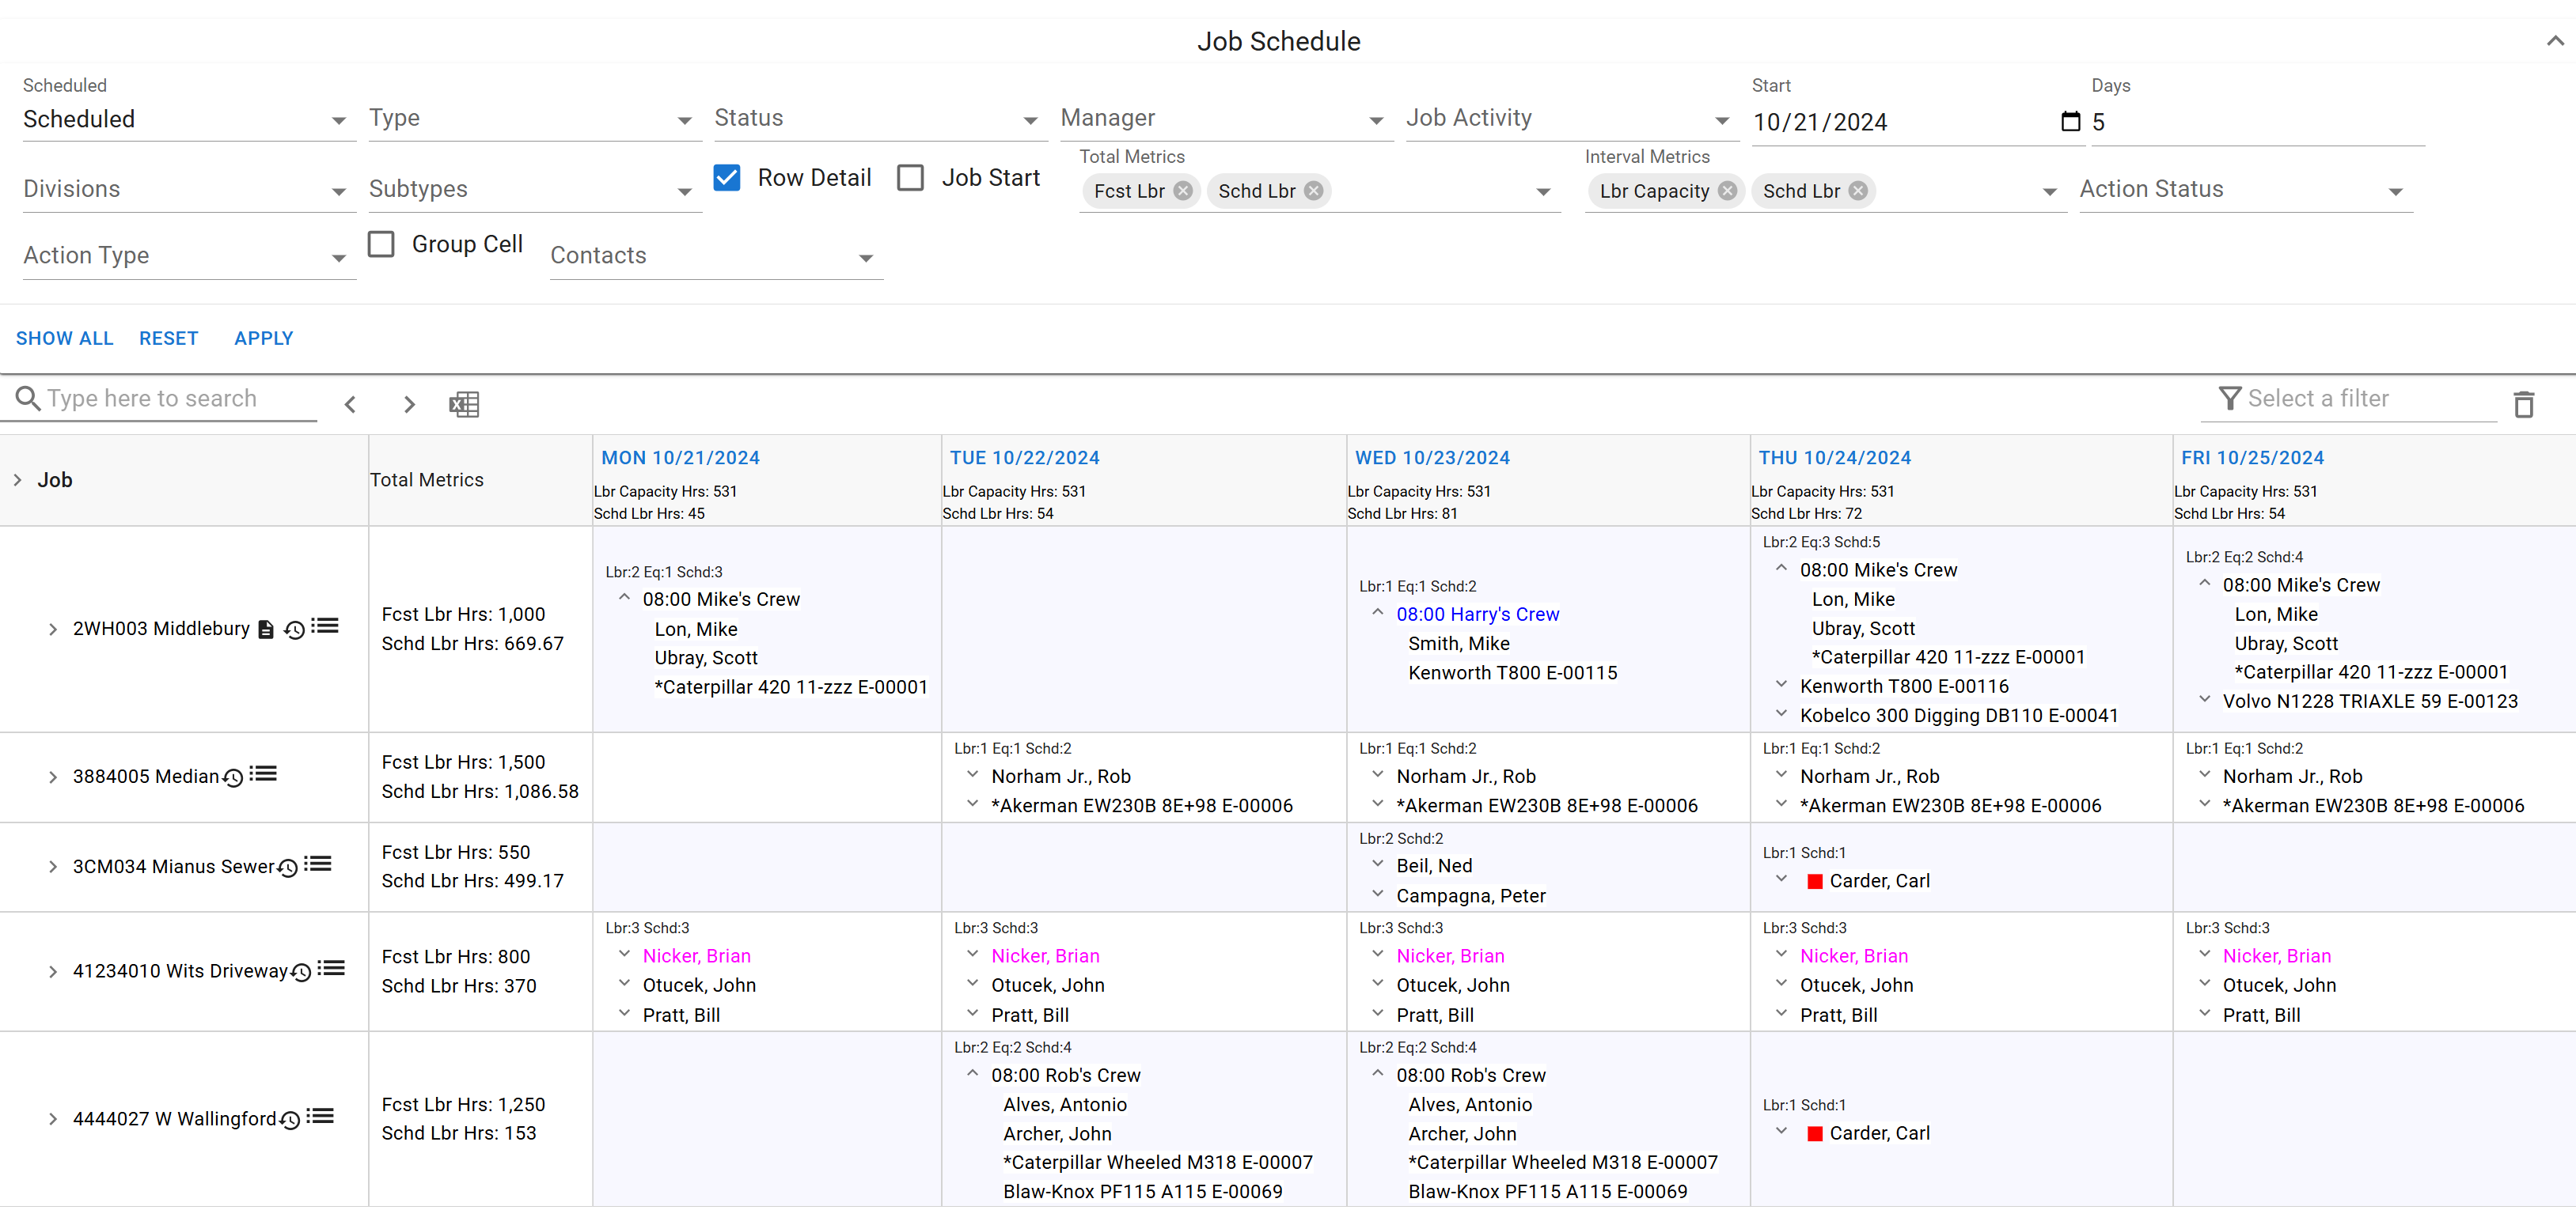Remove the Fcst Lbr metric chip
The image size is (2576, 1210).
click(1184, 191)
